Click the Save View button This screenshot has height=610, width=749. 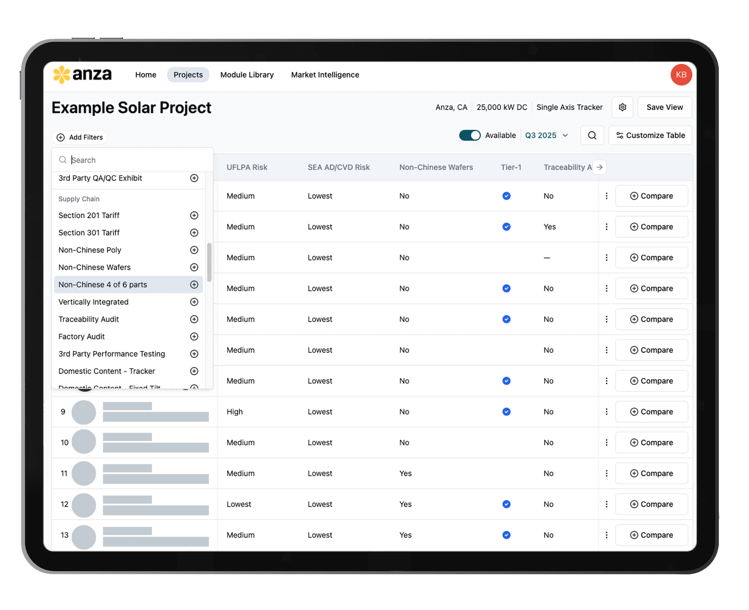[x=664, y=107]
